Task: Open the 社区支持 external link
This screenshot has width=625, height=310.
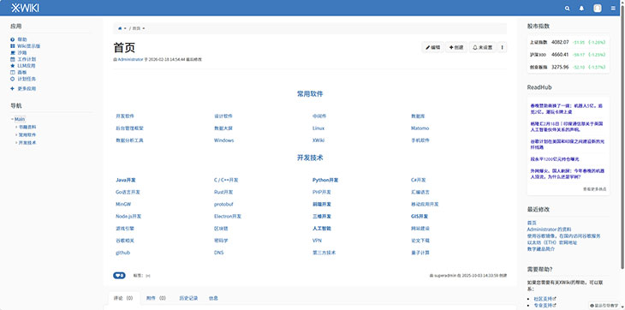Action: [x=545, y=299]
